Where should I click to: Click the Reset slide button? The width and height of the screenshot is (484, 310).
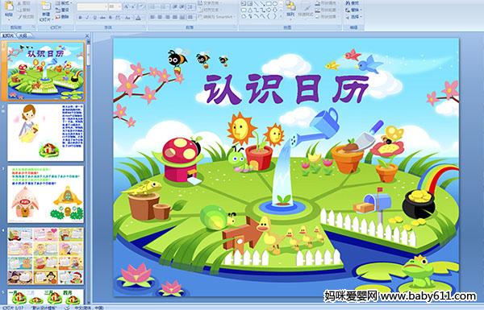[63, 10]
